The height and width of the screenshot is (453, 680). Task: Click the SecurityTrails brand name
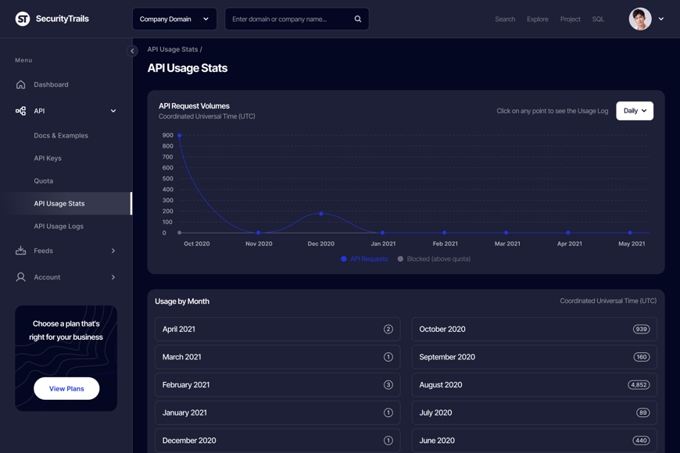point(62,19)
